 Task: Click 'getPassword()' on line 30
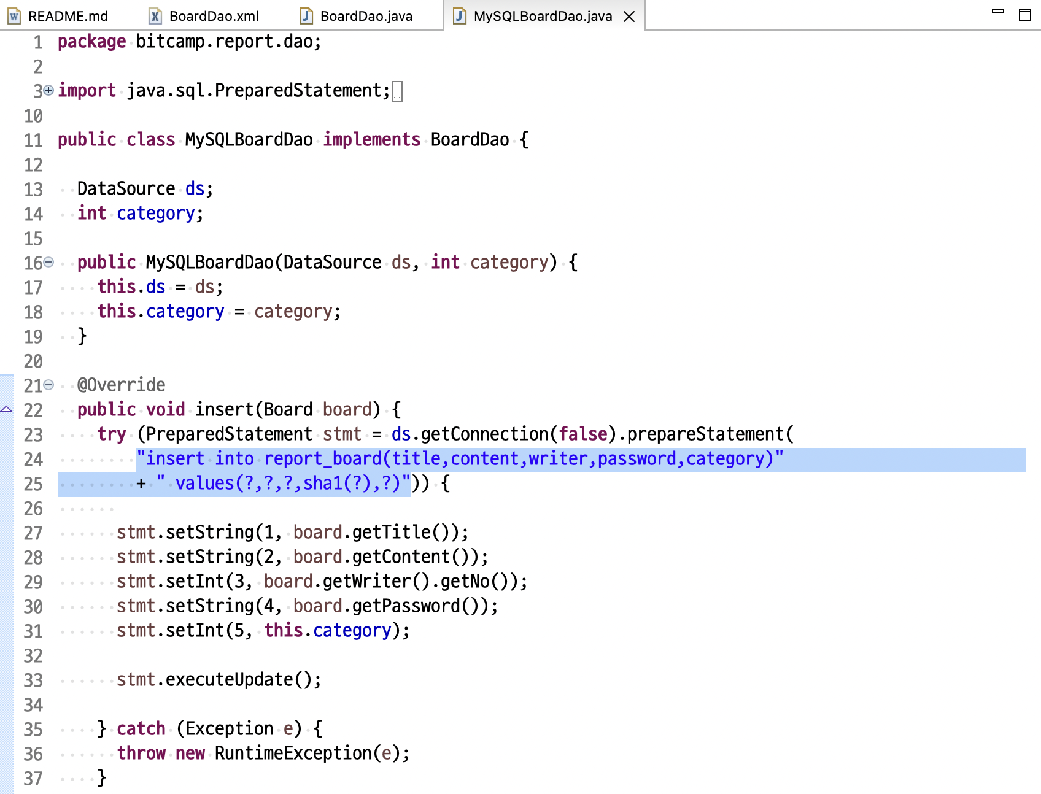click(x=421, y=606)
